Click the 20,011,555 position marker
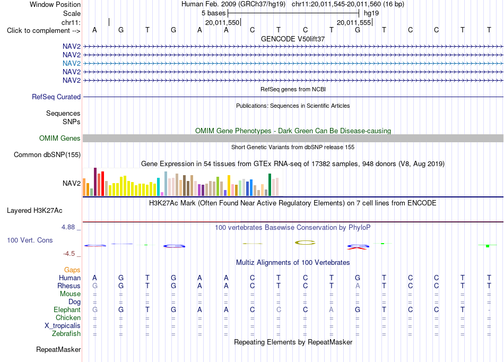The height and width of the screenshot is (362, 504). point(354,22)
